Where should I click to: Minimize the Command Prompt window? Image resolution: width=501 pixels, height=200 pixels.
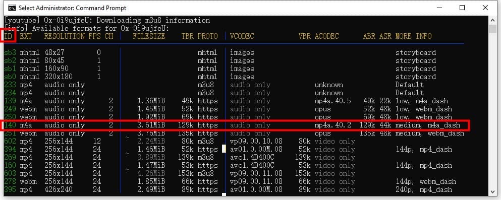(x=439, y=8)
